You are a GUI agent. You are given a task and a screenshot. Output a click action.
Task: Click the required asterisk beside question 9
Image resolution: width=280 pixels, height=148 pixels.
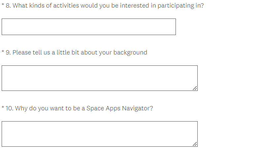(x=3, y=52)
